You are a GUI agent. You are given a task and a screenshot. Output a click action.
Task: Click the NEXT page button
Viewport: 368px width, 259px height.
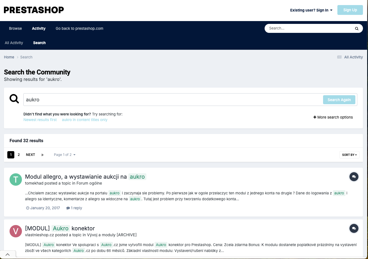coord(30,155)
